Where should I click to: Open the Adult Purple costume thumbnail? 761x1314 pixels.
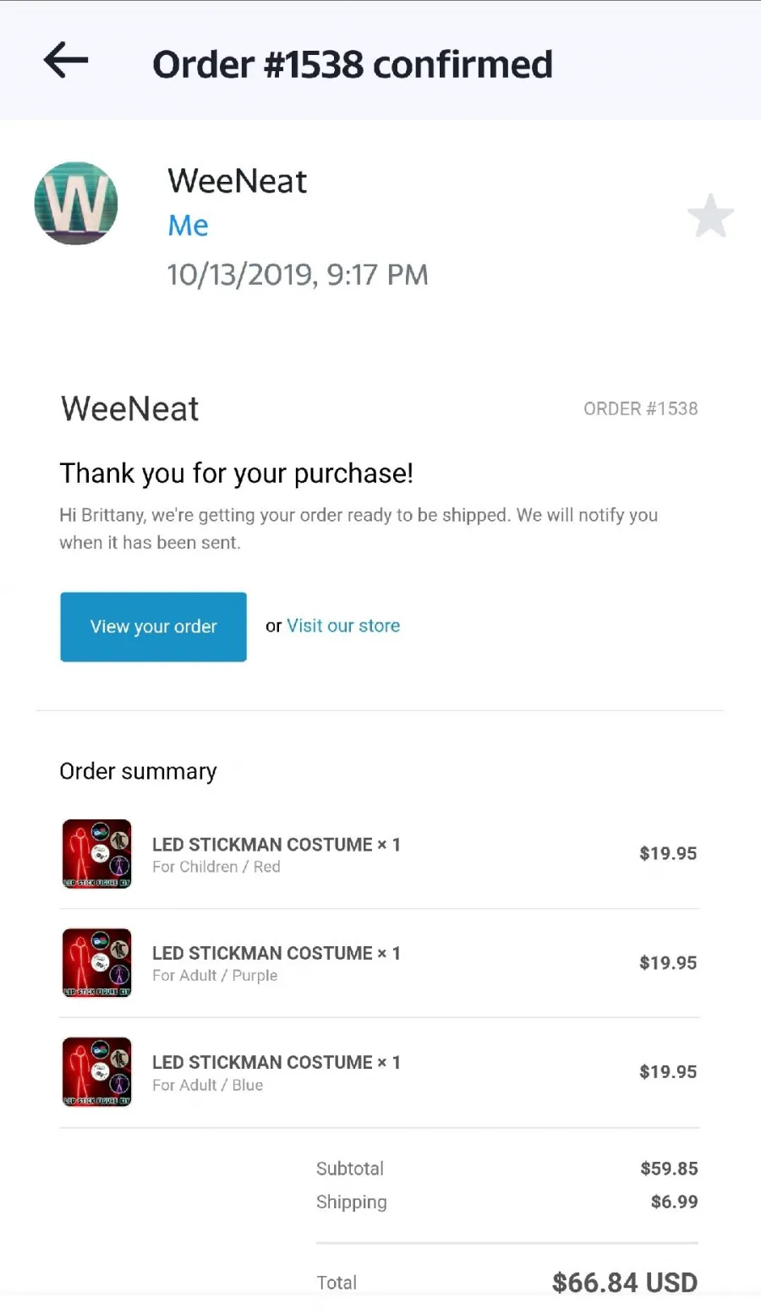tap(97, 962)
